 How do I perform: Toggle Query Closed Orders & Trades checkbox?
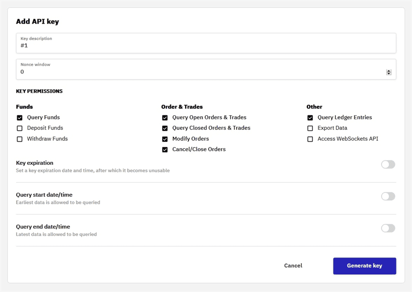point(165,128)
